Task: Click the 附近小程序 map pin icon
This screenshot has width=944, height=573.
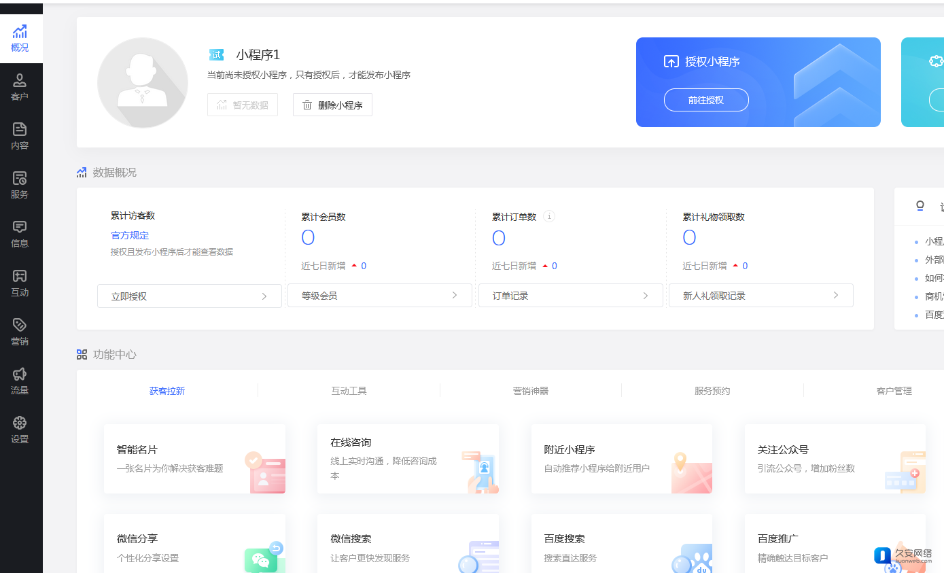Action: (691, 472)
